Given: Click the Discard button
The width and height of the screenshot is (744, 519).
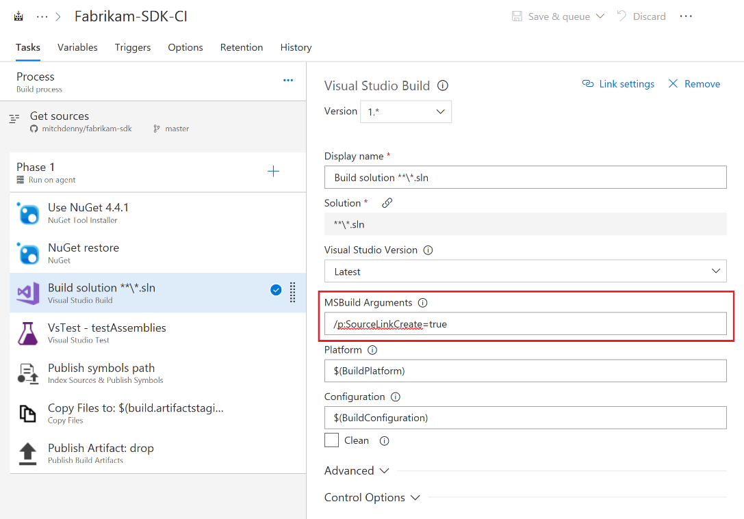Looking at the screenshot, I should click(641, 16).
